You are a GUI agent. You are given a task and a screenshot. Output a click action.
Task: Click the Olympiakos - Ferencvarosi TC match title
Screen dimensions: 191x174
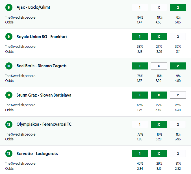pyautogui.click(x=44, y=124)
